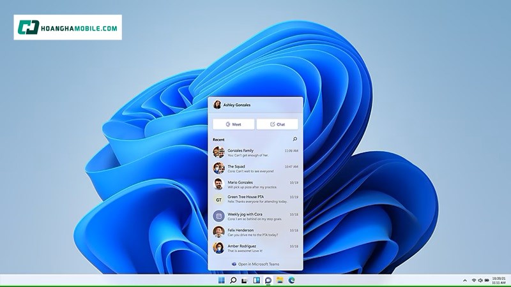Image resolution: width=511 pixels, height=287 pixels.
Task: Open the Gonzales Family conversation
Action: [256, 152]
